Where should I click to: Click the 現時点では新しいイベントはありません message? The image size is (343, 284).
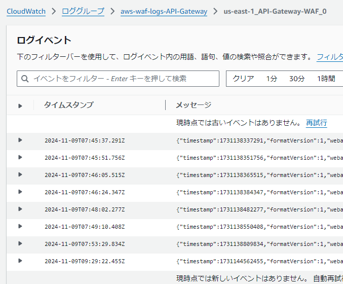[x=242, y=278]
